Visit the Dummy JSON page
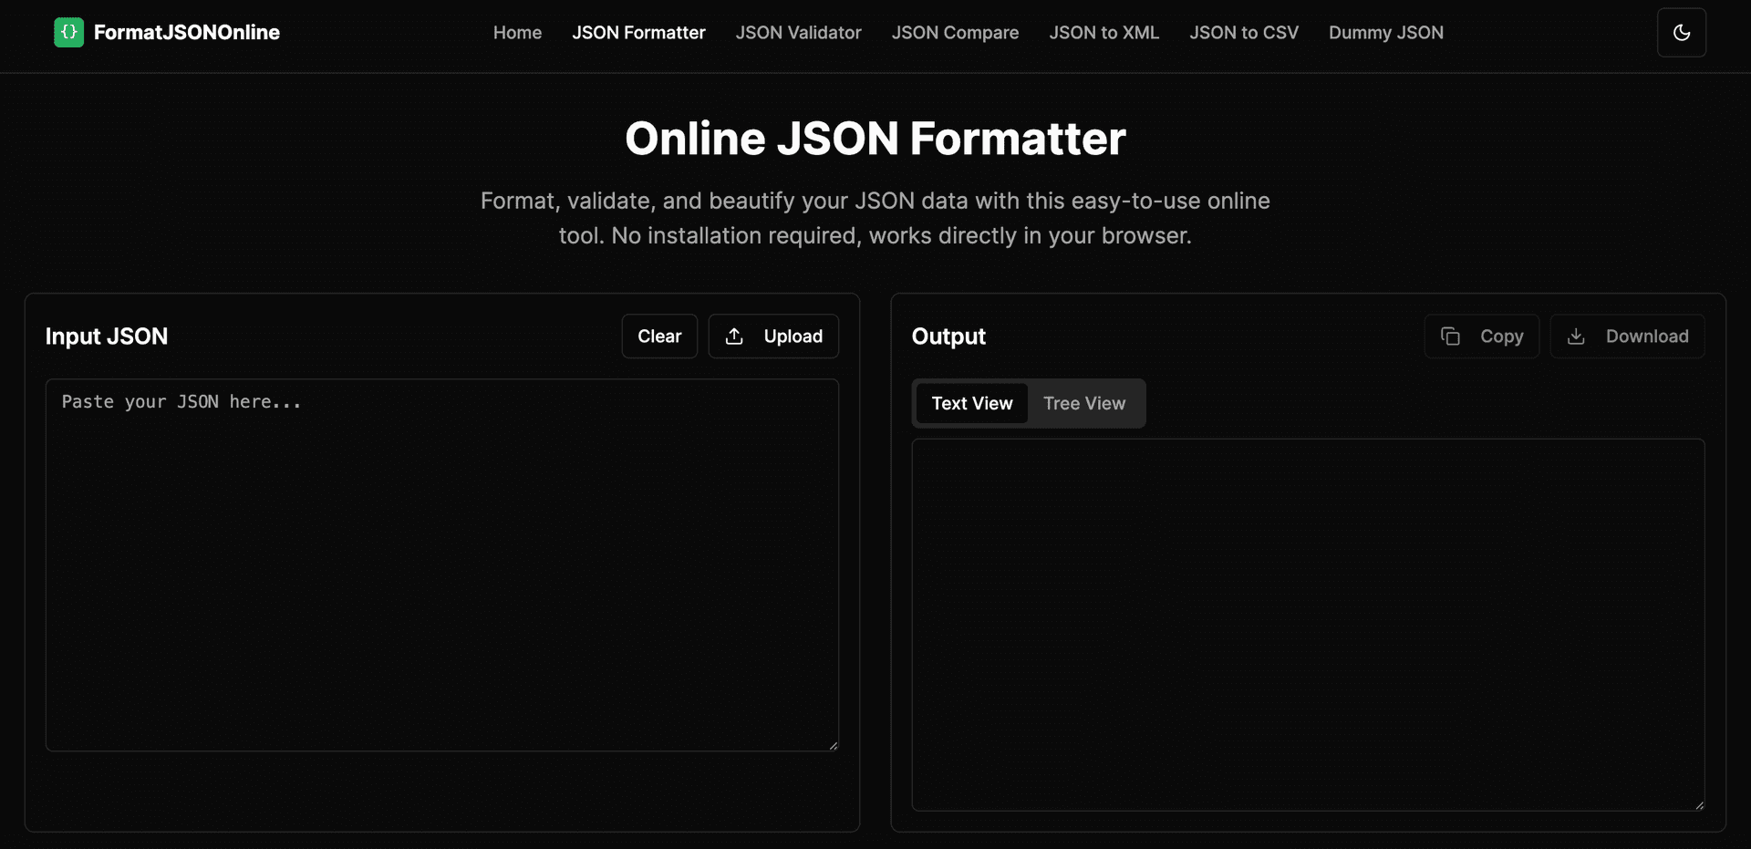Screen dimensions: 1751x849 [x=1385, y=33]
